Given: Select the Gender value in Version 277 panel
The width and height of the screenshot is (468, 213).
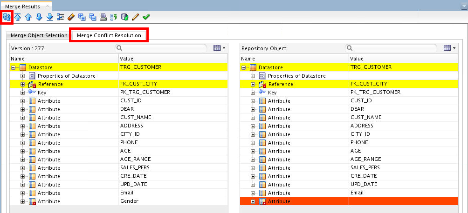Looking at the screenshot, I should pos(129,201).
